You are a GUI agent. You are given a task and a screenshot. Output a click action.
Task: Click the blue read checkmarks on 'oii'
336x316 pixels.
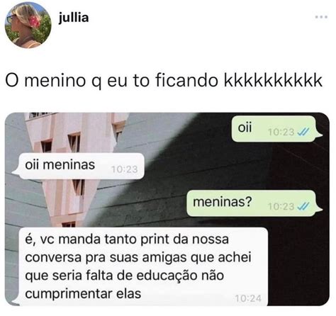303,132
